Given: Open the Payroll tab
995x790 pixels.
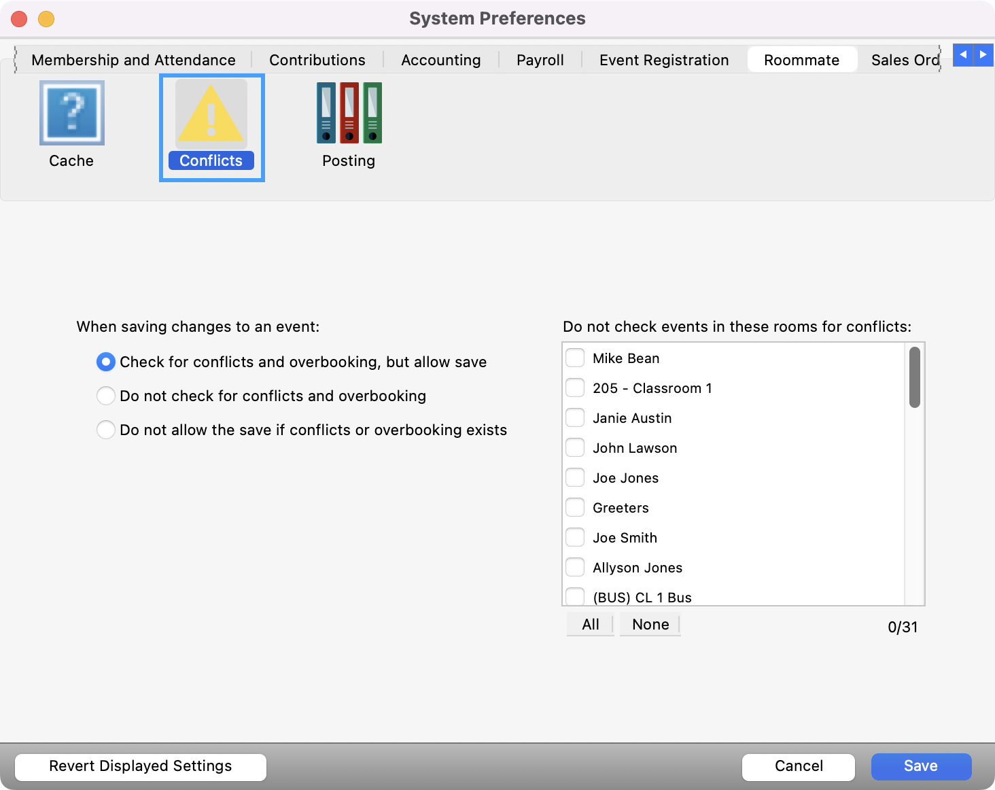Looking at the screenshot, I should (x=540, y=60).
